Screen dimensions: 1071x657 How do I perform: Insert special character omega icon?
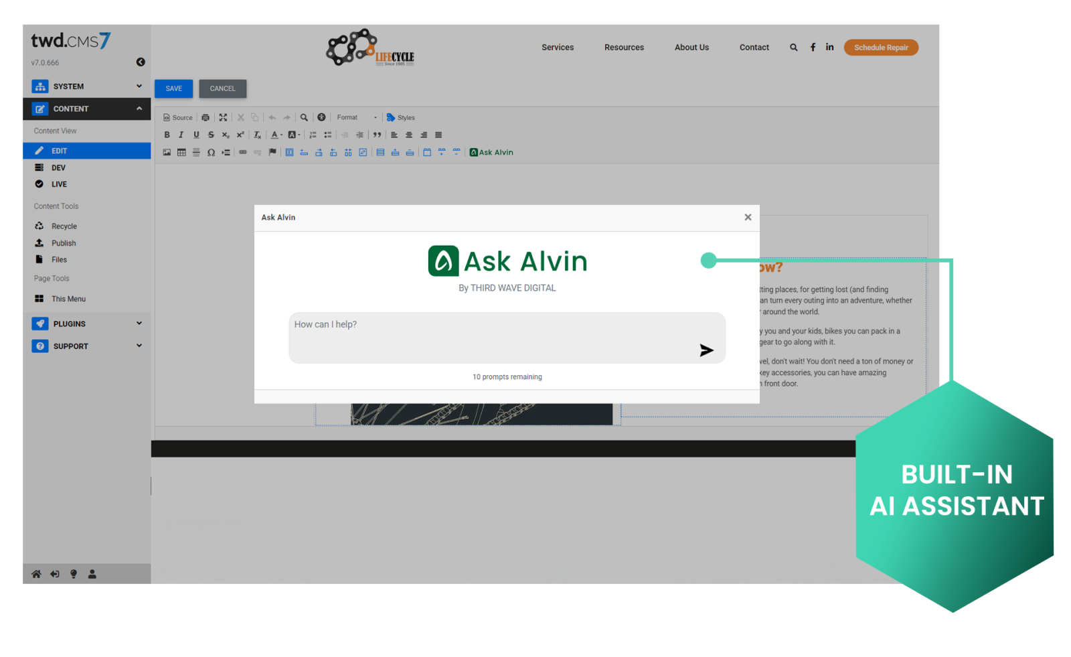click(x=211, y=153)
